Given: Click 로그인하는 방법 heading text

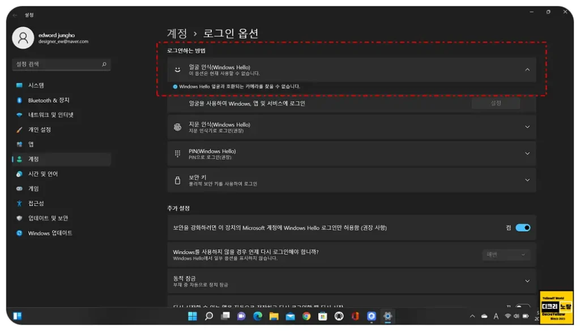Looking at the screenshot, I should click(x=186, y=50).
